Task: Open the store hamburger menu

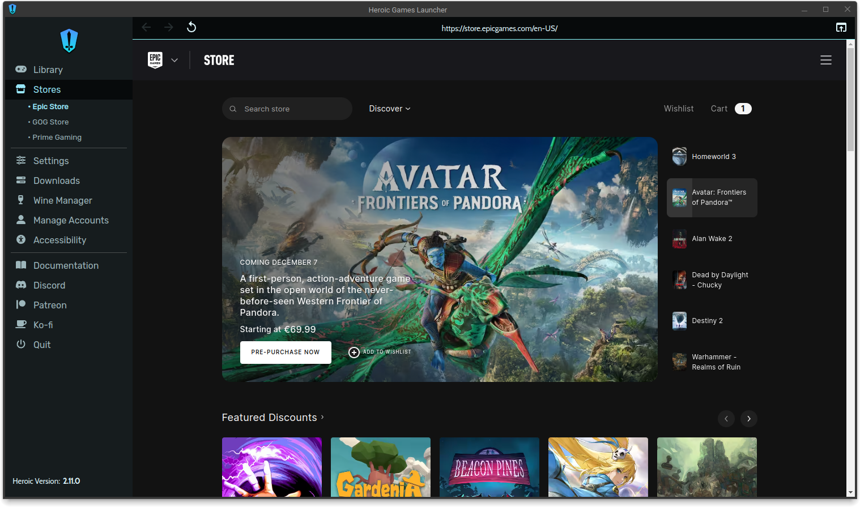Action: click(x=825, y=59)
